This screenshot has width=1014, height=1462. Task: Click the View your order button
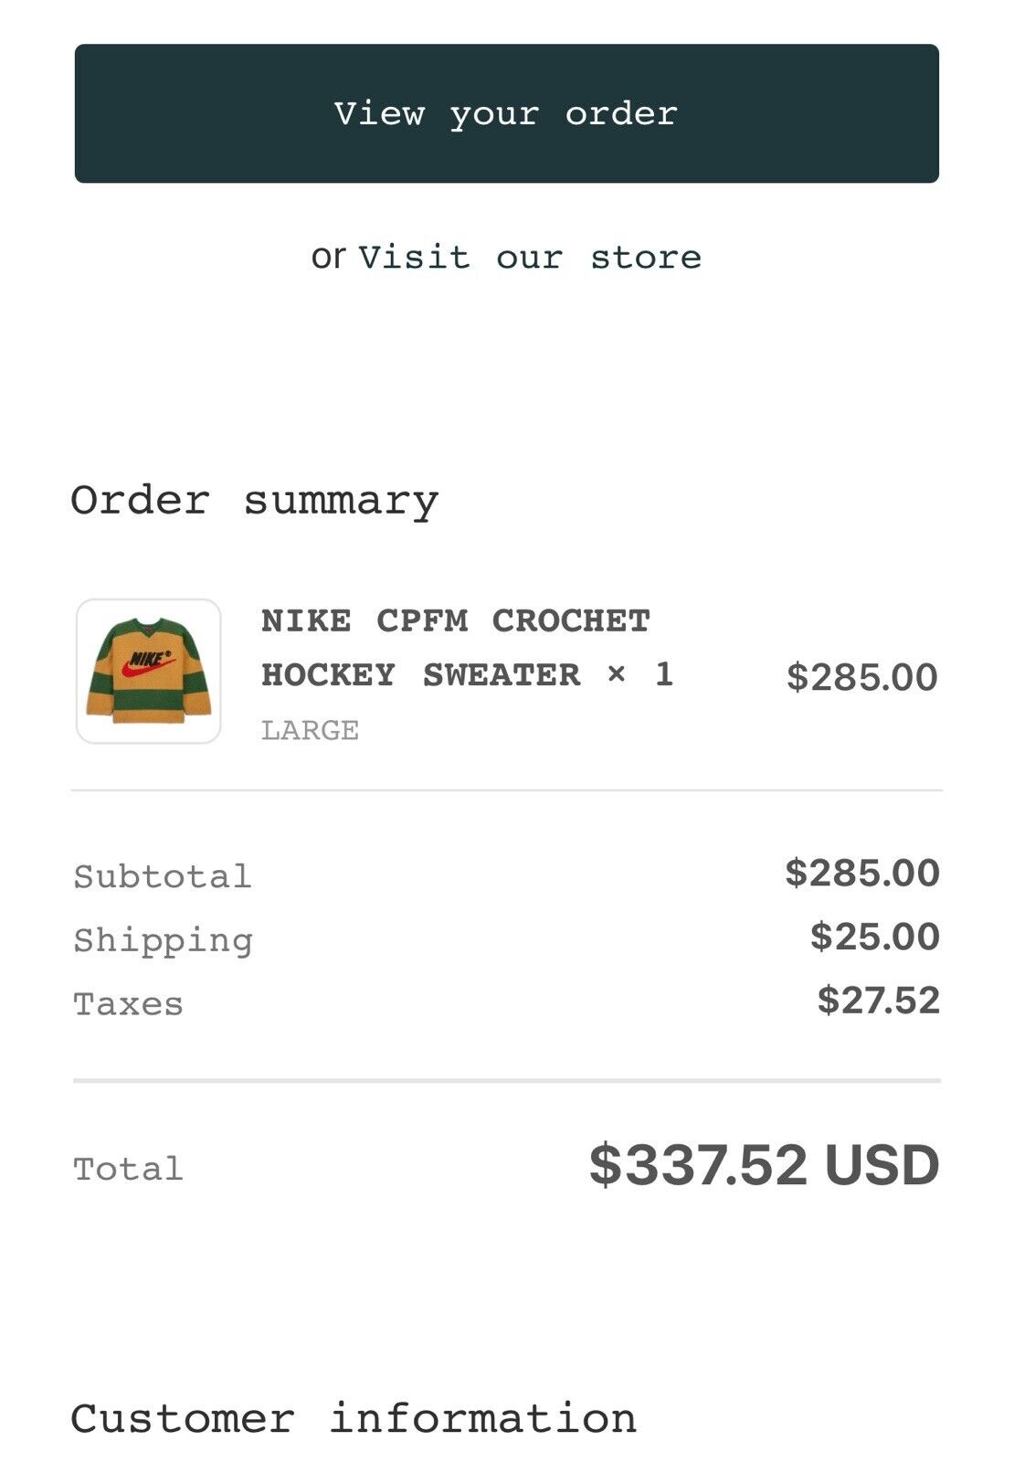pos(507,113)
